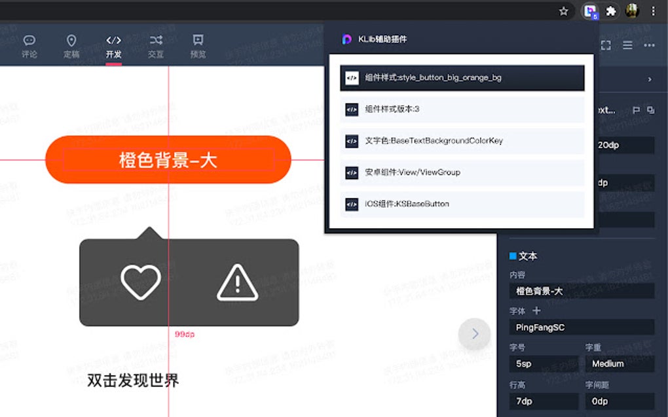This screenshot has width=668, height=417.
Task: Click the KLib extension icon in toolbar
Action: pyautogui.click(x=590, y=11)
